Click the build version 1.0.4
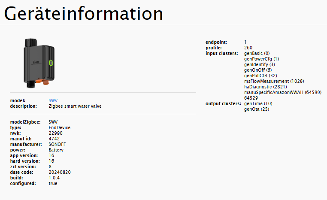Screen dimensions: 327x200 tap(54, 178)
